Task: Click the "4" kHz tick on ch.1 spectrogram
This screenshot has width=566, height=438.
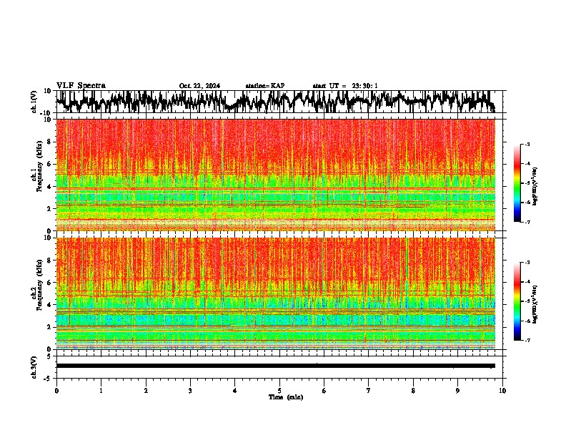Action: click(49, 187)
